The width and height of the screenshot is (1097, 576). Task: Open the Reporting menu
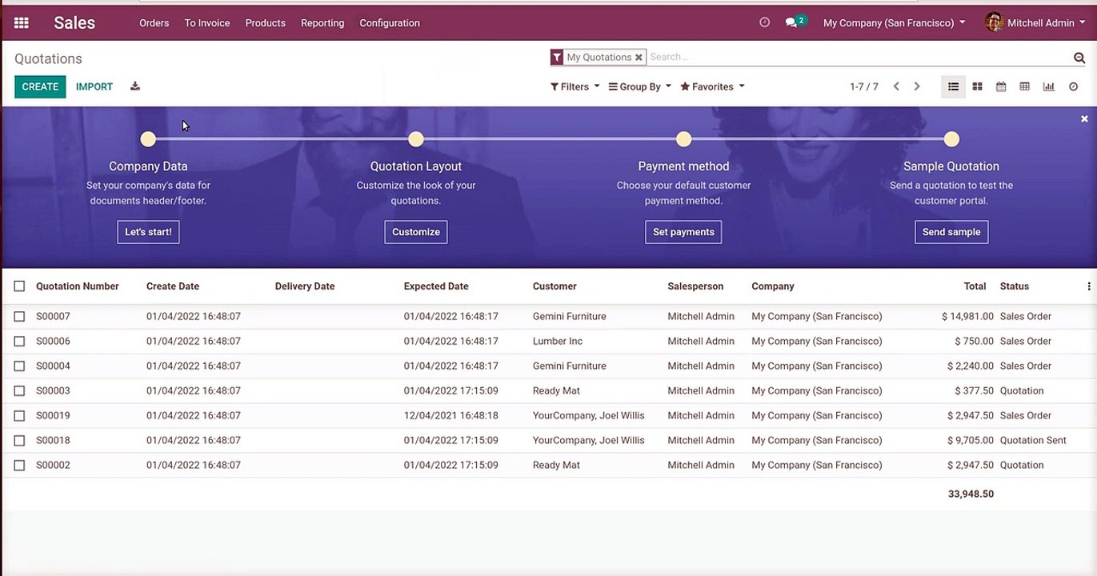322,23
